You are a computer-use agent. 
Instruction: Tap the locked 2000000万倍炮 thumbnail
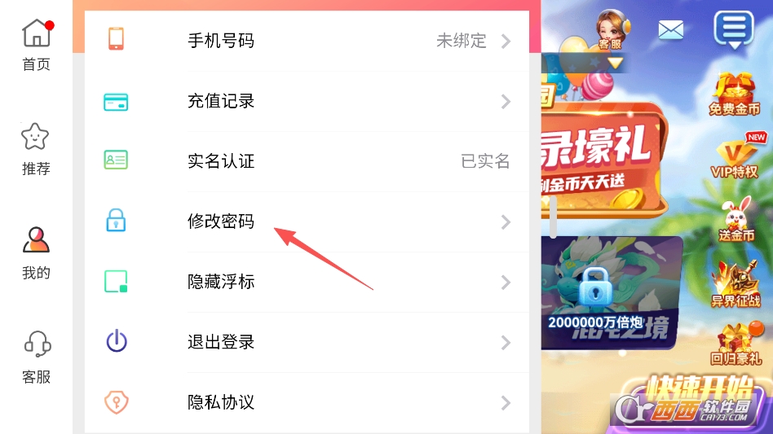[612, 293]
